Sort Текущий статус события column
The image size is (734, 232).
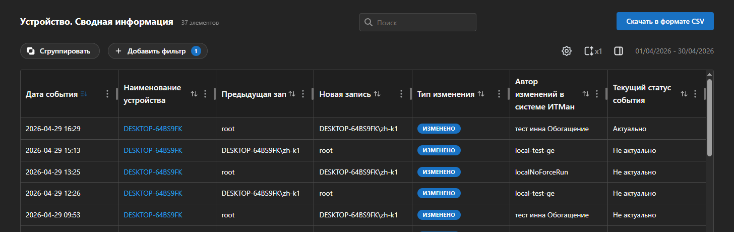(684, 94)
